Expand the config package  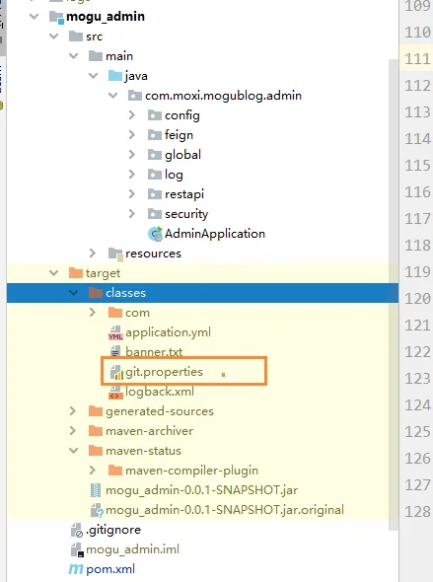click(132, 115)
